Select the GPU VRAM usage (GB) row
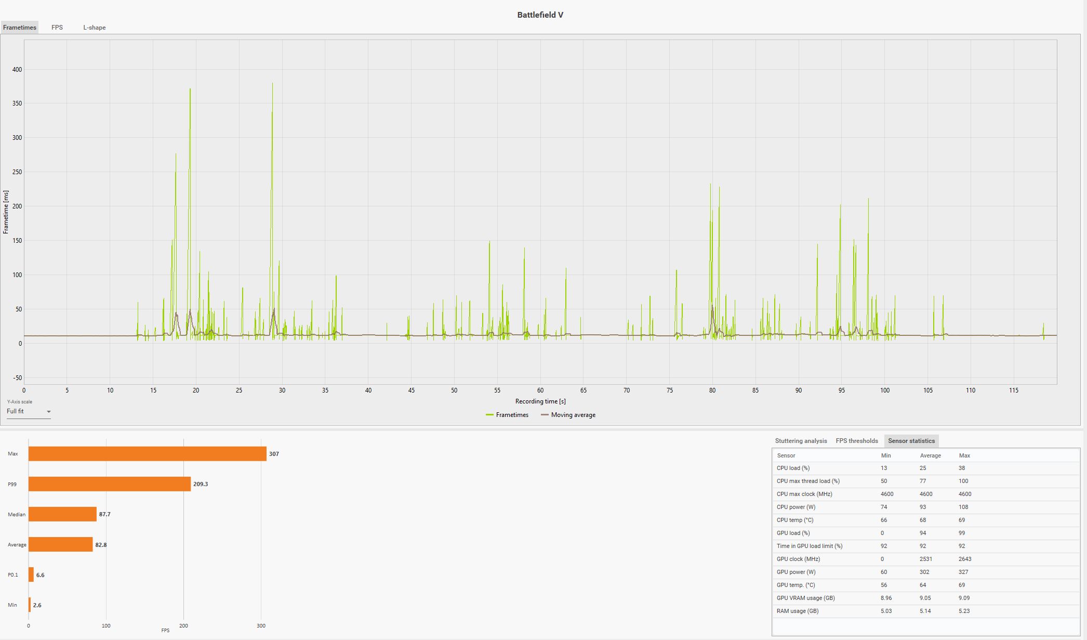Image resolution: width=1087 pixels, height=640 pixels. 805,598
